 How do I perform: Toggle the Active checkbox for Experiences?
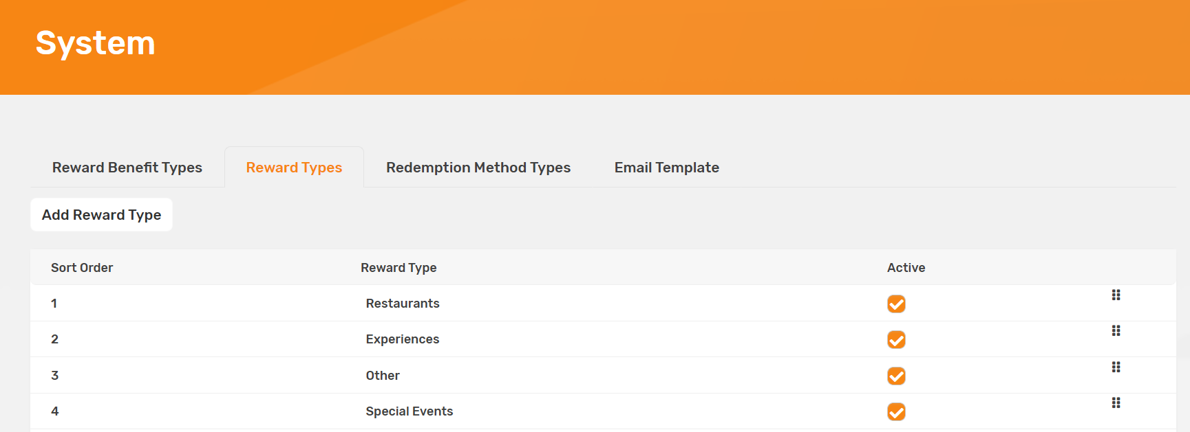[x=896, y=340]
